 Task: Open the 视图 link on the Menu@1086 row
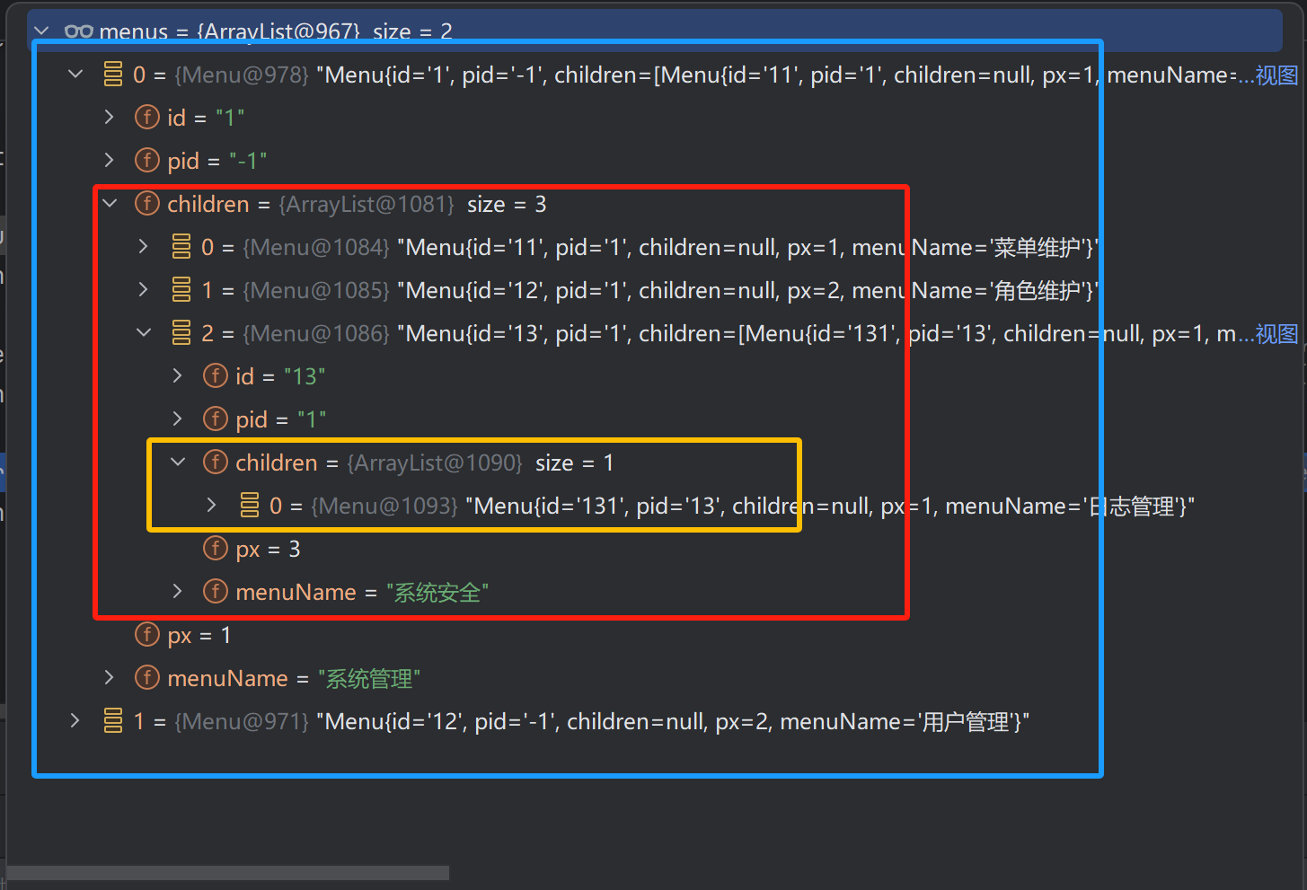click(1276, 334)
